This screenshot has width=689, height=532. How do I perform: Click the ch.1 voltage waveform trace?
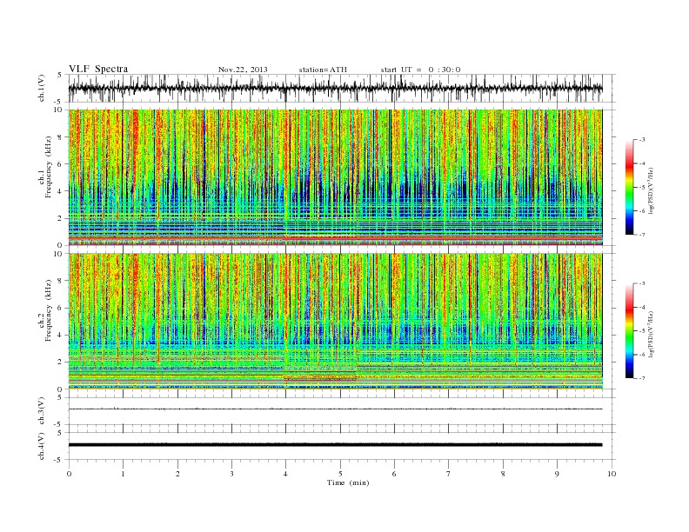pos(335,89)
